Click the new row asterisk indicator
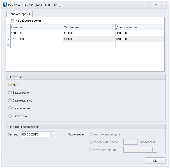This screenshot has width=170, height=168. [8, 45]
